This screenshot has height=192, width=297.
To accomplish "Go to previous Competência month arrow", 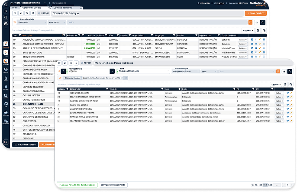I will (x=63, y=71).
